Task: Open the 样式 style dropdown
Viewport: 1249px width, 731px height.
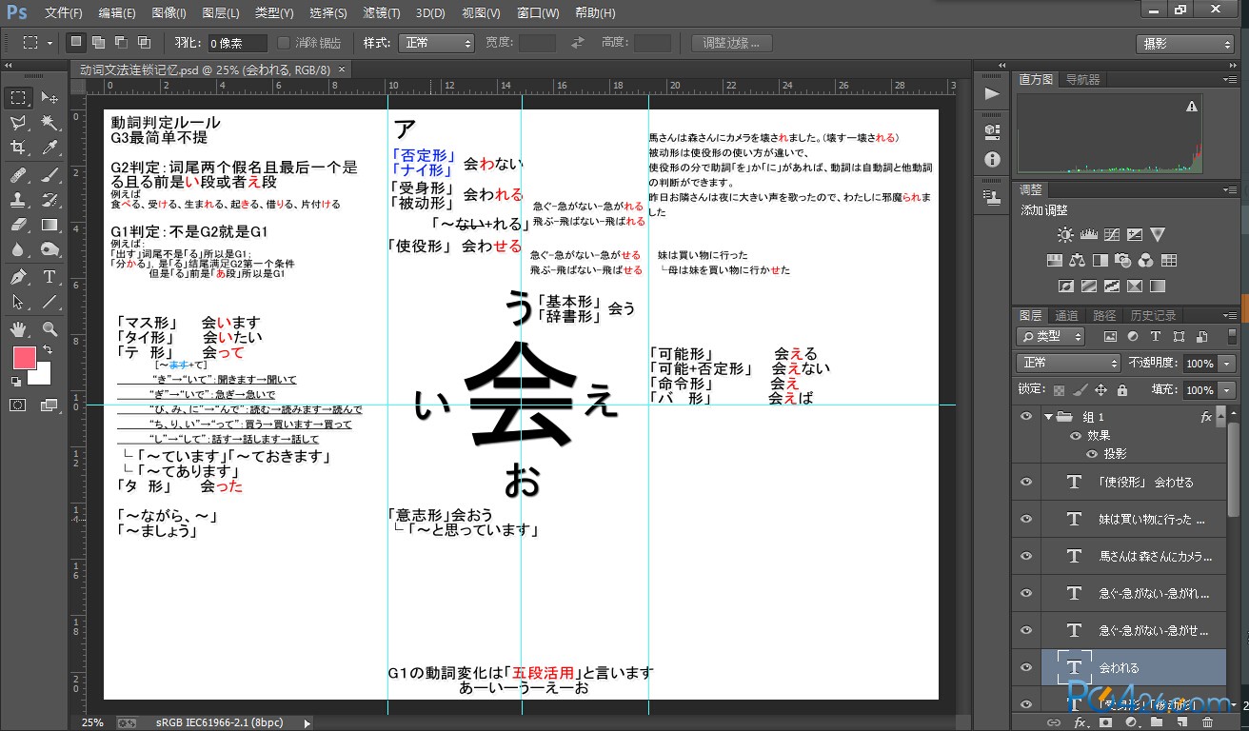Action: pos(437,43)
